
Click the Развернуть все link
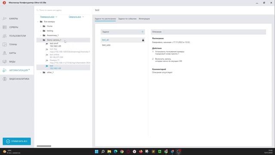[47, 17]
